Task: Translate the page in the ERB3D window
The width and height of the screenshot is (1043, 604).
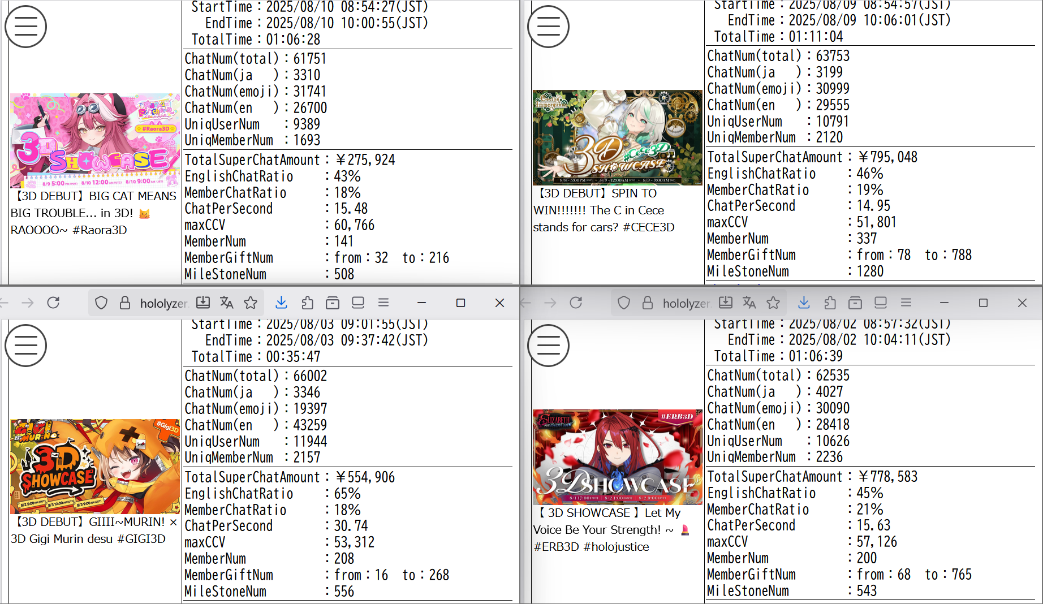Action: [749, 303]
